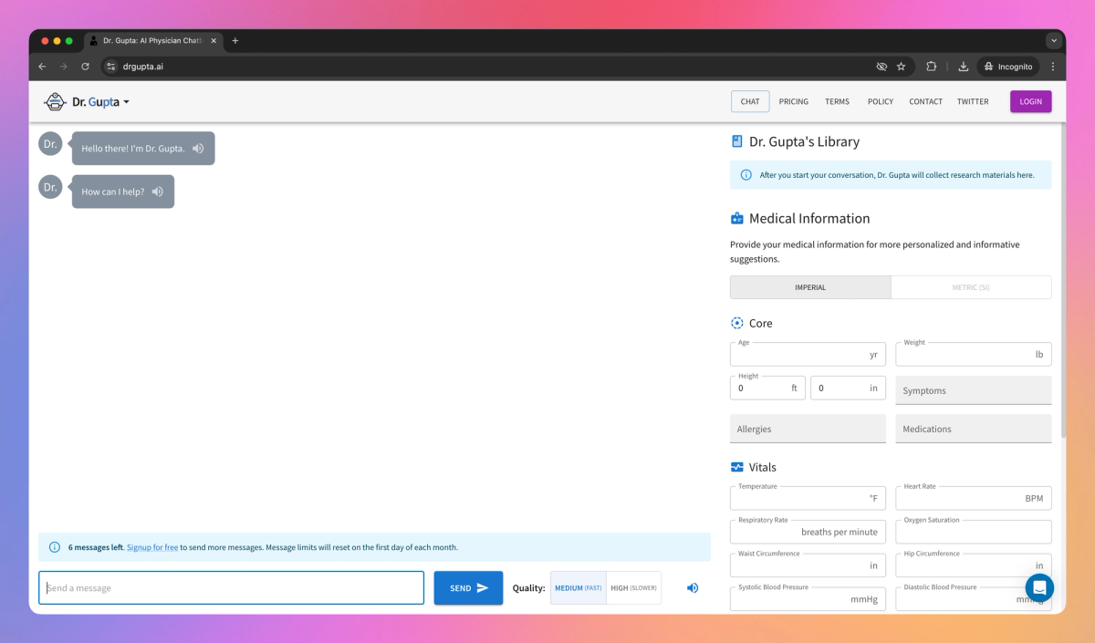
Task: Open the Symptoms selector
Action: click(974, 390)
